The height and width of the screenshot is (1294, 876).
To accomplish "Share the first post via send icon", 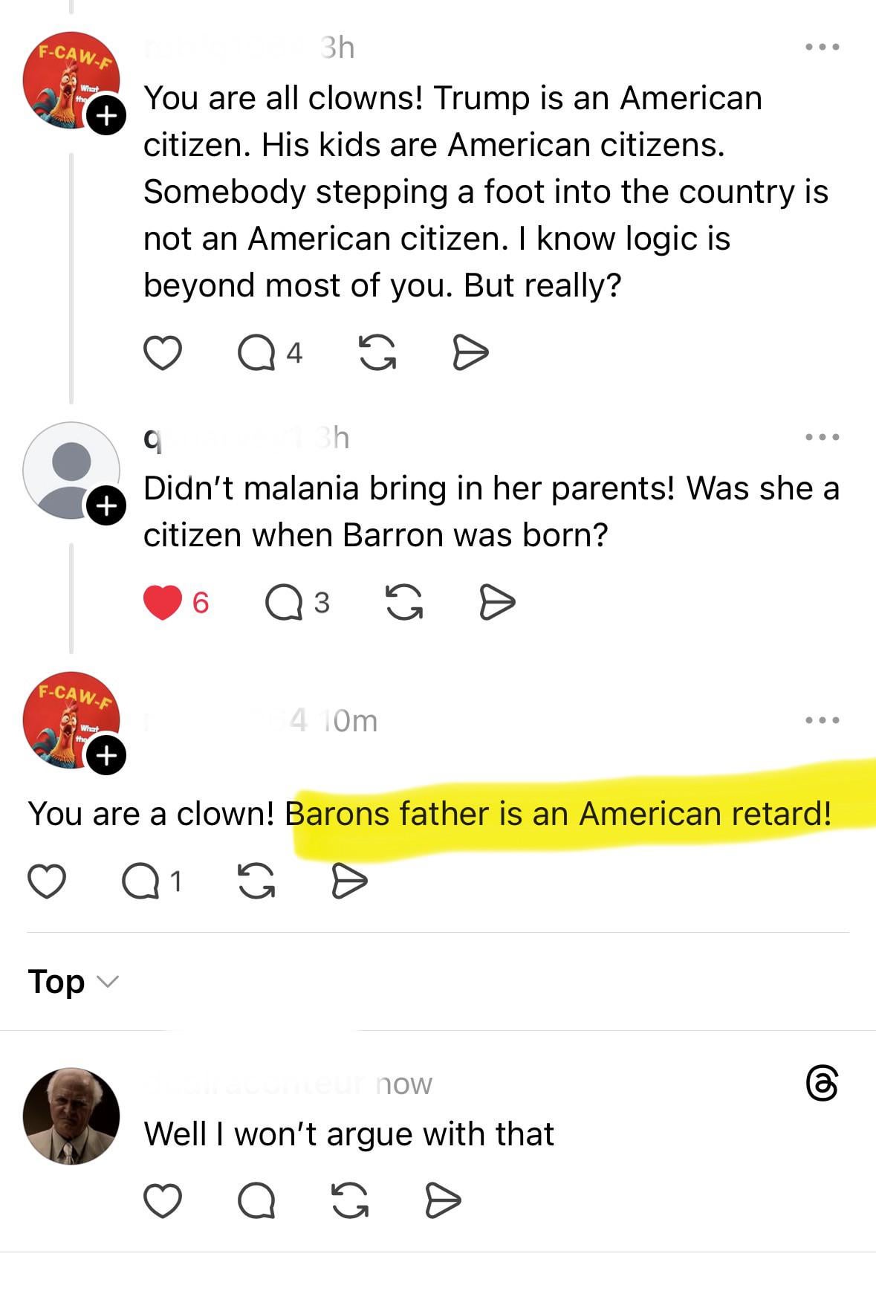I will (x=470, y=352).
